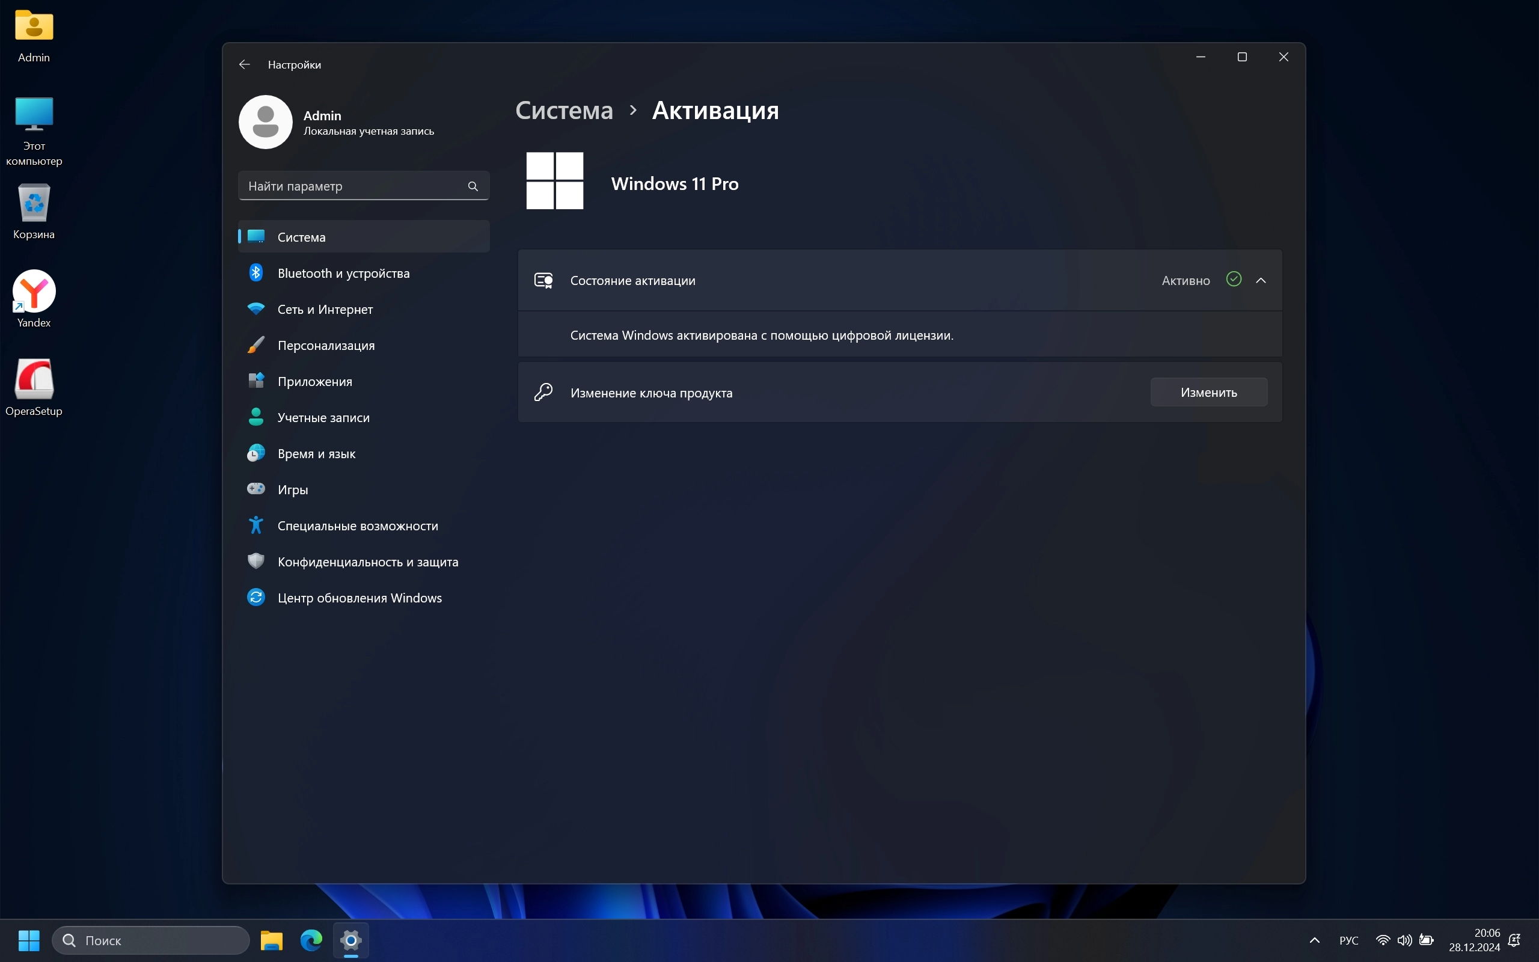This screenshot has height=962, width=1539.
Task: Open the РУС language switcher in taskbar
Action: (1348, 940)
